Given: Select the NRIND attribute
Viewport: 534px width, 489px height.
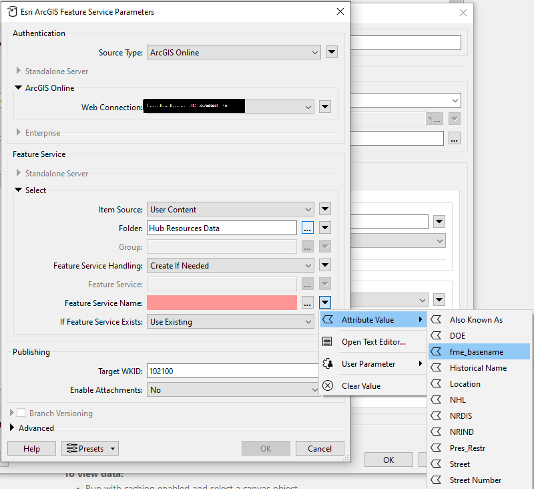Looking at the screenshot, I should (x=479, y=432).
